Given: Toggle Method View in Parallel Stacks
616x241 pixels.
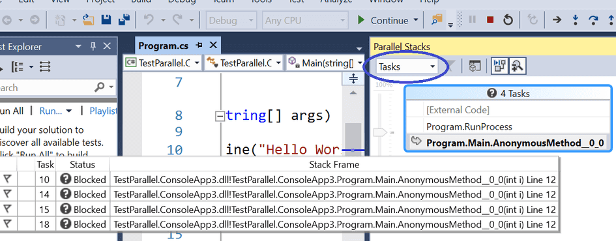Looking at the screenshot, I should tap(475, 66).
